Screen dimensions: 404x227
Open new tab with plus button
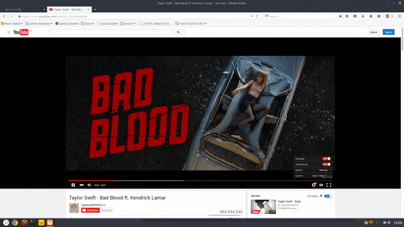coord(95,10)
